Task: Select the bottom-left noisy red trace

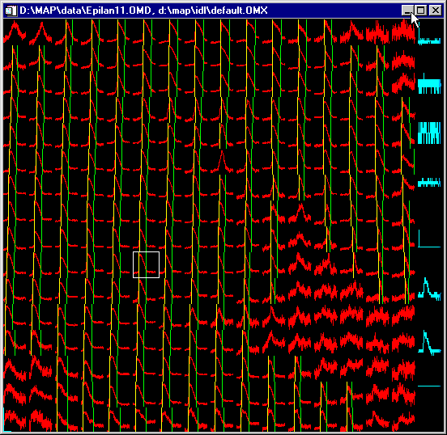Action: (15, 420)
